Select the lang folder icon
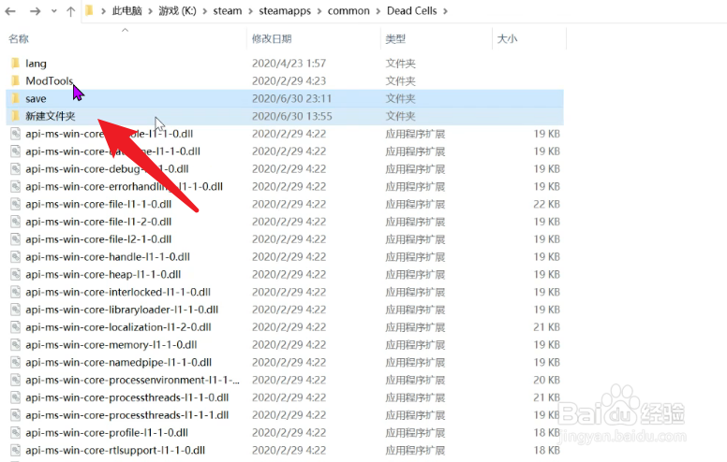The height and width of the screenshot is (462, 727). pyautogui.click(x=15, y=63)
